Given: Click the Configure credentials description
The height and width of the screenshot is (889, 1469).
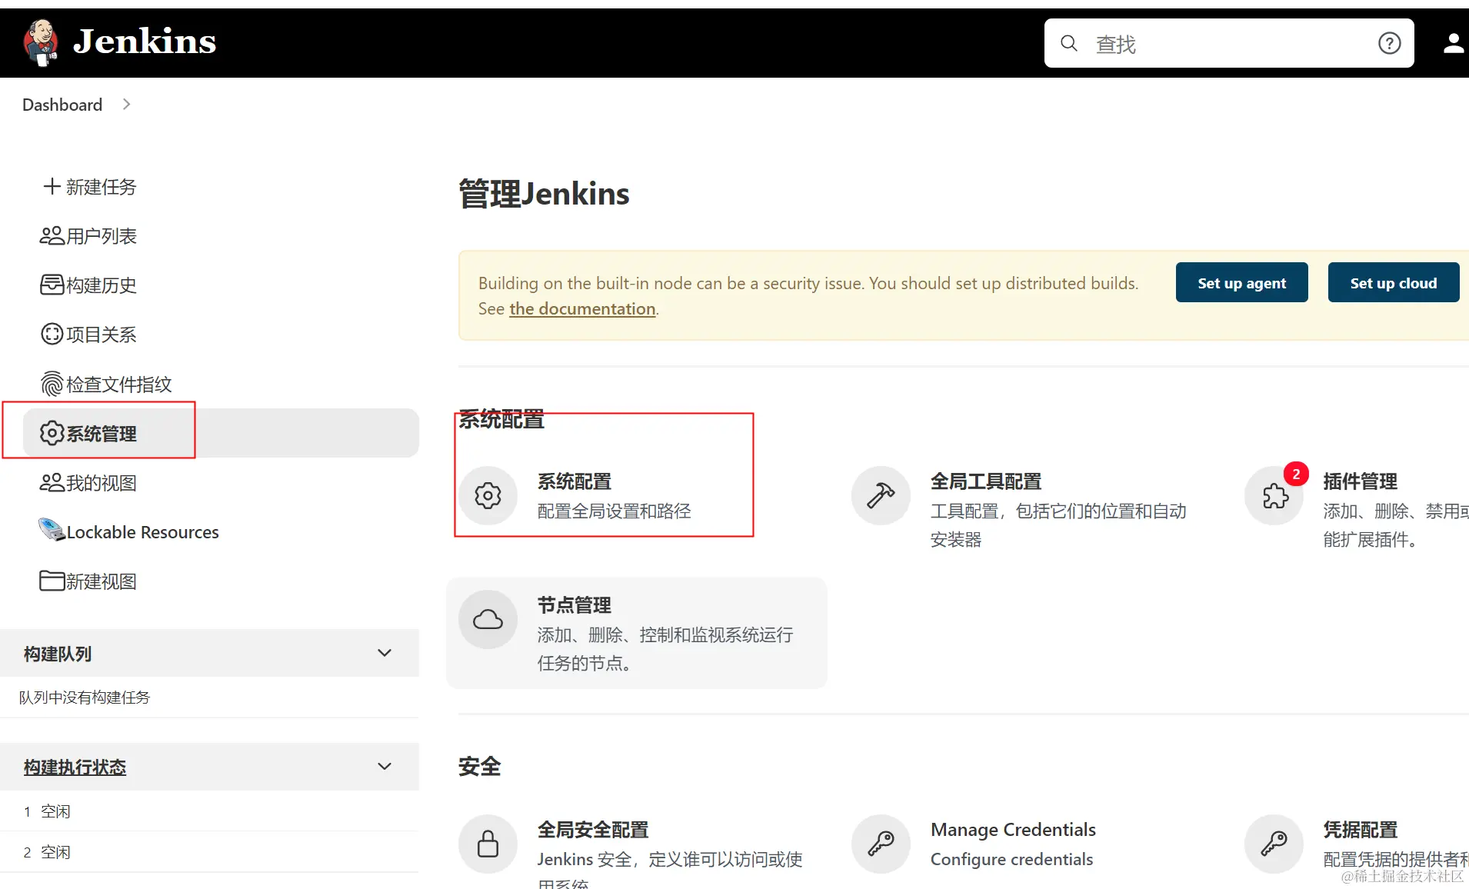Looking at the screenshot, I should pos(1011,859).
